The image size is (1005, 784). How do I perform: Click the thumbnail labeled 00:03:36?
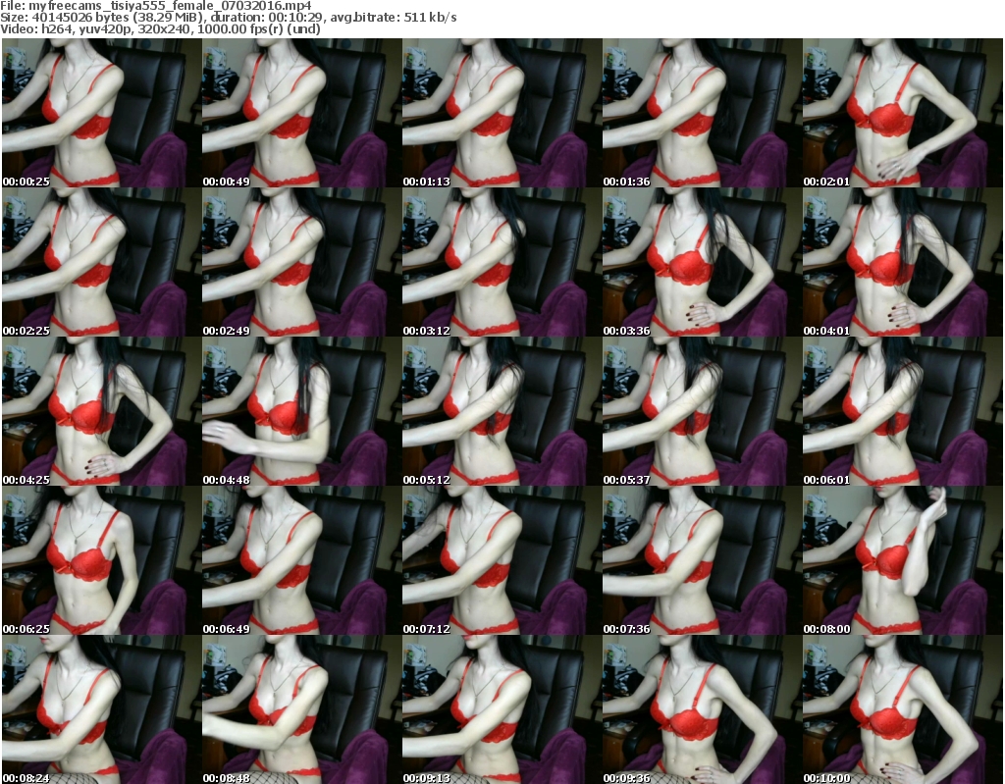click(x=702, y=262)
